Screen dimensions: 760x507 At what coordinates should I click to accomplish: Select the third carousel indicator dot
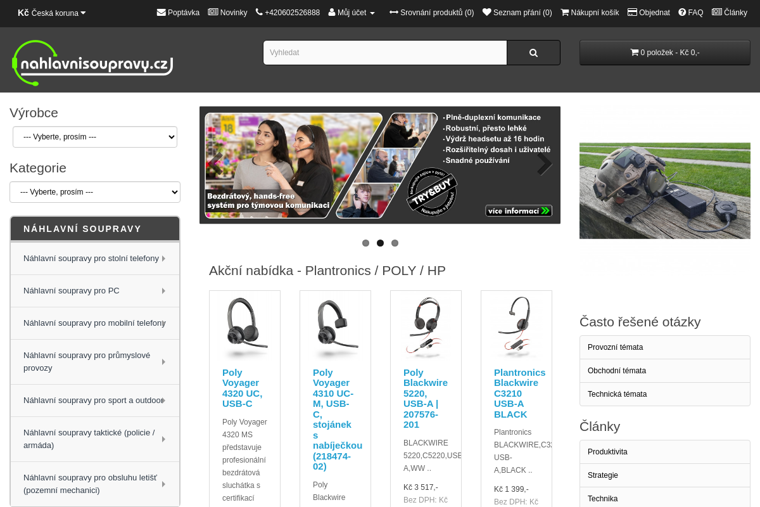(395, 243)
